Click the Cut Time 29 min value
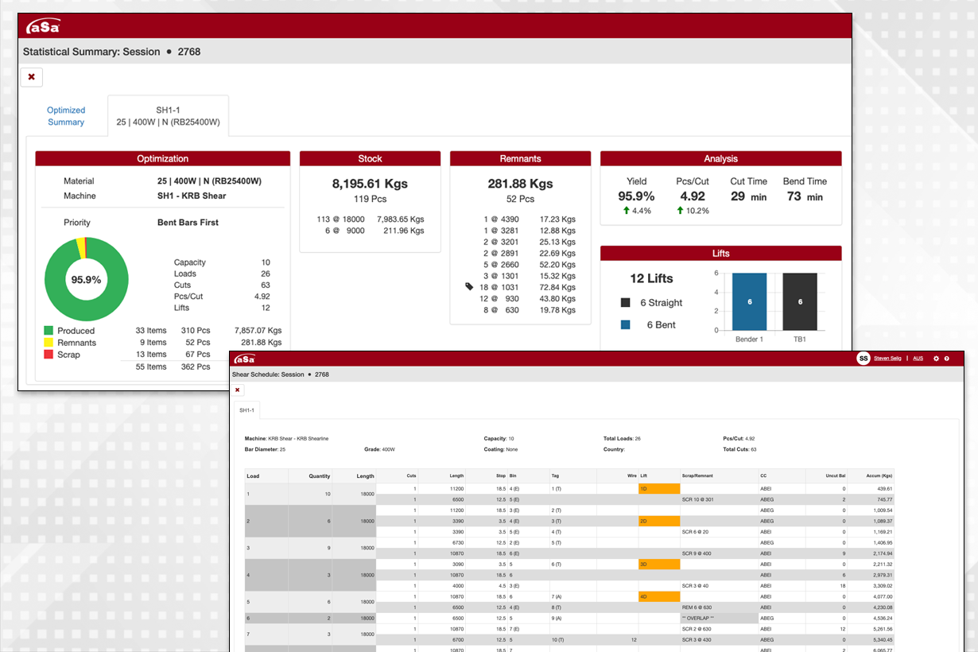The width and height of the screenshot is (978, 652). (x=748, y=196)
